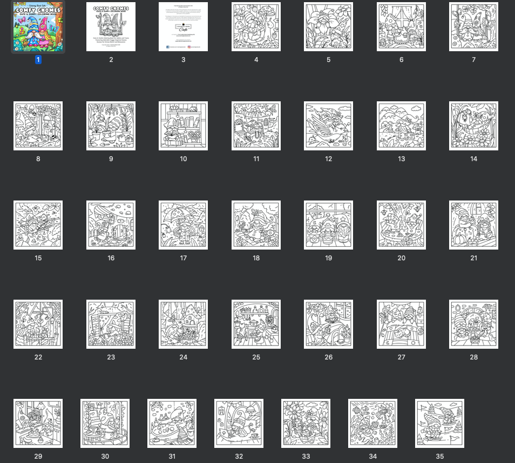The height and width of the screenshot is (463, 515).
Task: Pick the page 12 bird coloring thumbnail
Action: [x=328, y=126]
